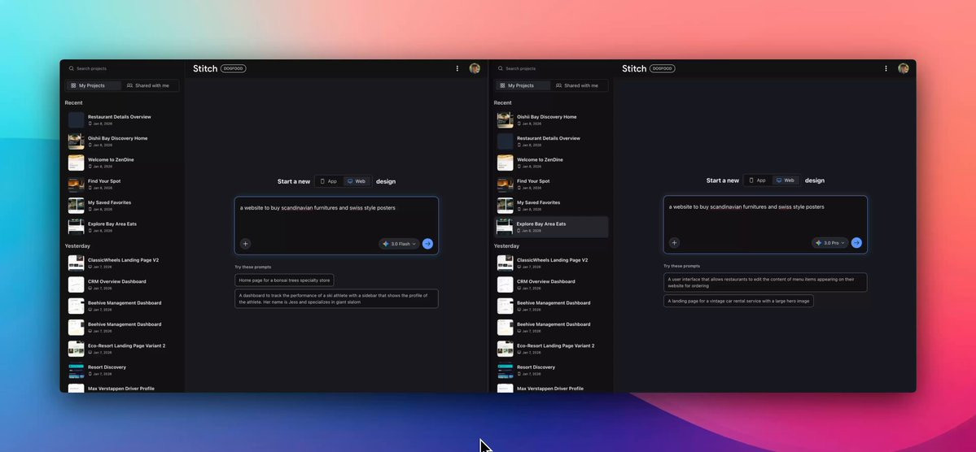Image resolution: width=976 pixels, height=452 pixels.
Task: Click the plus attach button in right prompt box
Action: 674,242
